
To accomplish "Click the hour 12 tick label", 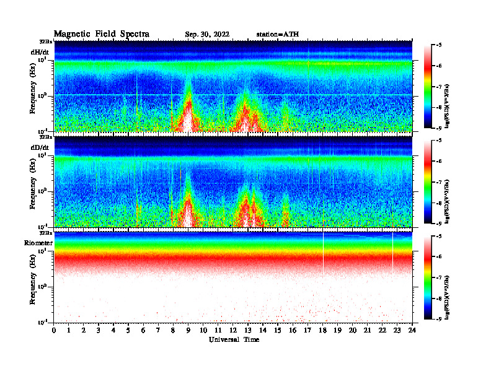I will (x=233, y=331).
